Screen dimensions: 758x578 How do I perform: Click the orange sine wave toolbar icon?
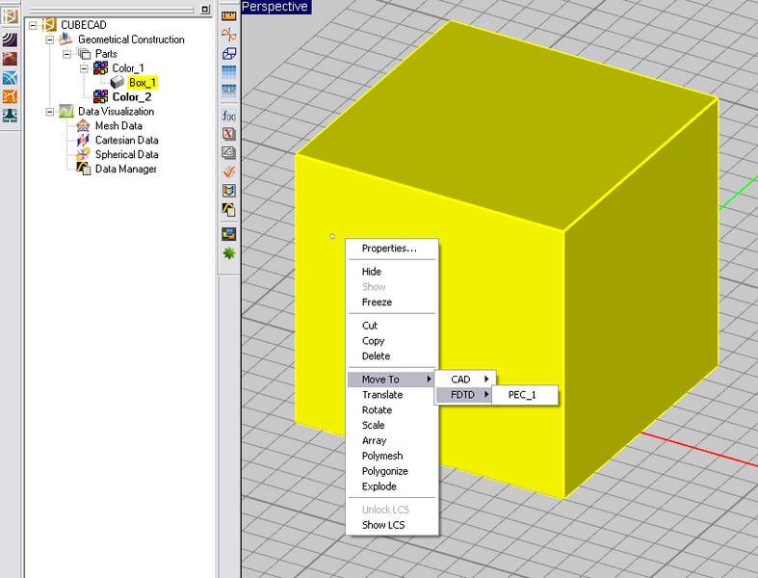229,35
